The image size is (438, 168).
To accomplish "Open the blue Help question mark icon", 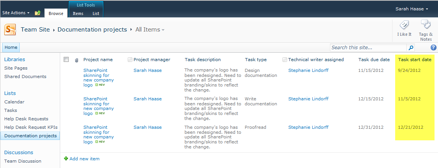I will [433, 48].
